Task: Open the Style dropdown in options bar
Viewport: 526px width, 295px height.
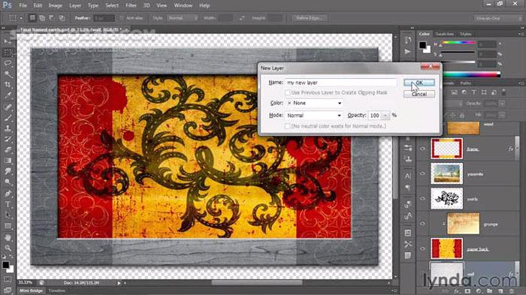Action: point(182,18)
